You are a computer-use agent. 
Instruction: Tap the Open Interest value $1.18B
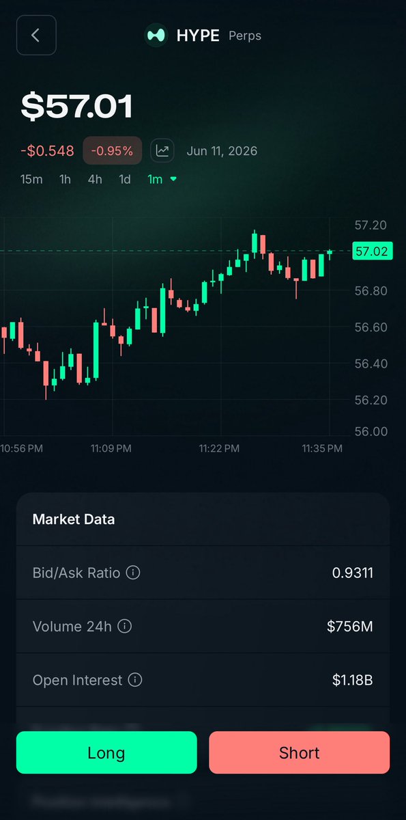click(353, 680)
